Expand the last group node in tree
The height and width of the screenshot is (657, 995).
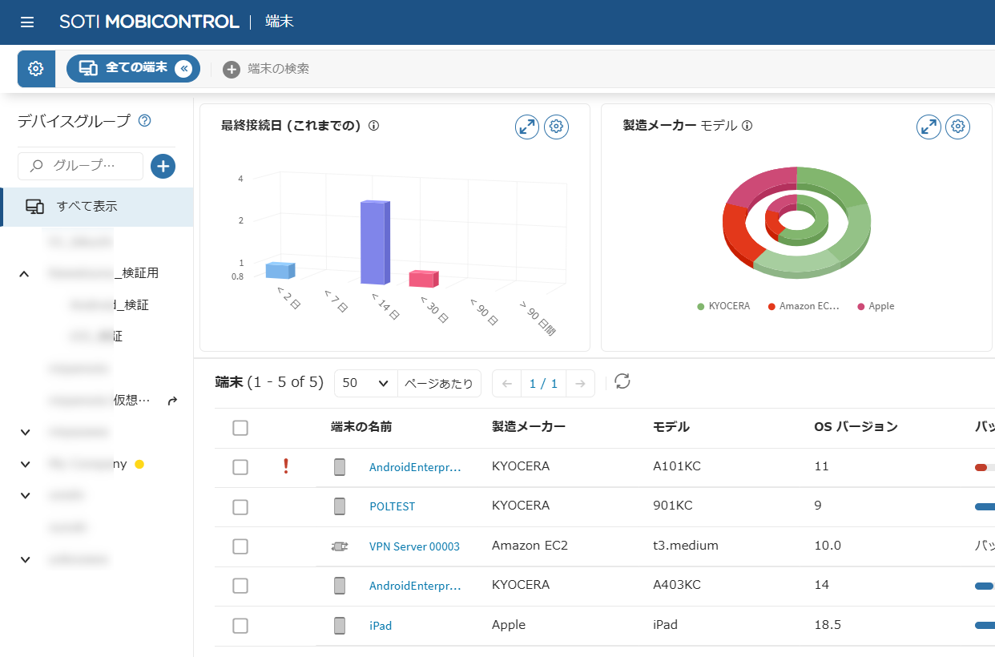click(25, 559)
